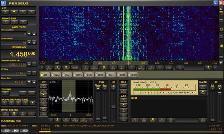Click the contrast half-circle icon
224x134 pixels.
[x=221, y=46]
